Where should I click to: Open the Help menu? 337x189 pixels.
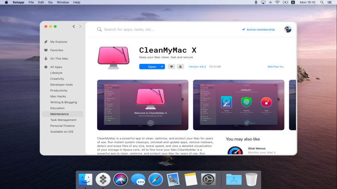(x=76, y=2)
